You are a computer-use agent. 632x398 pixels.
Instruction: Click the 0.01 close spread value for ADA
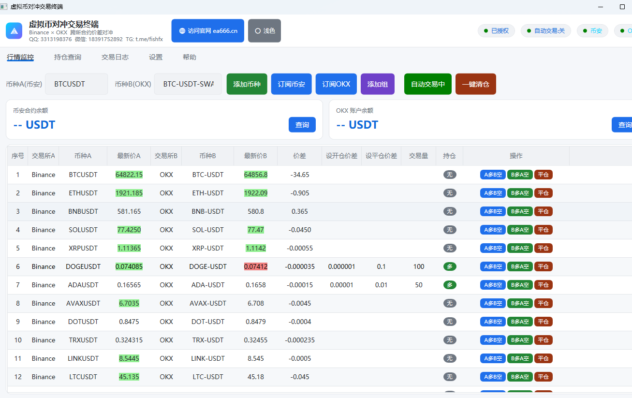click(381, 285)
